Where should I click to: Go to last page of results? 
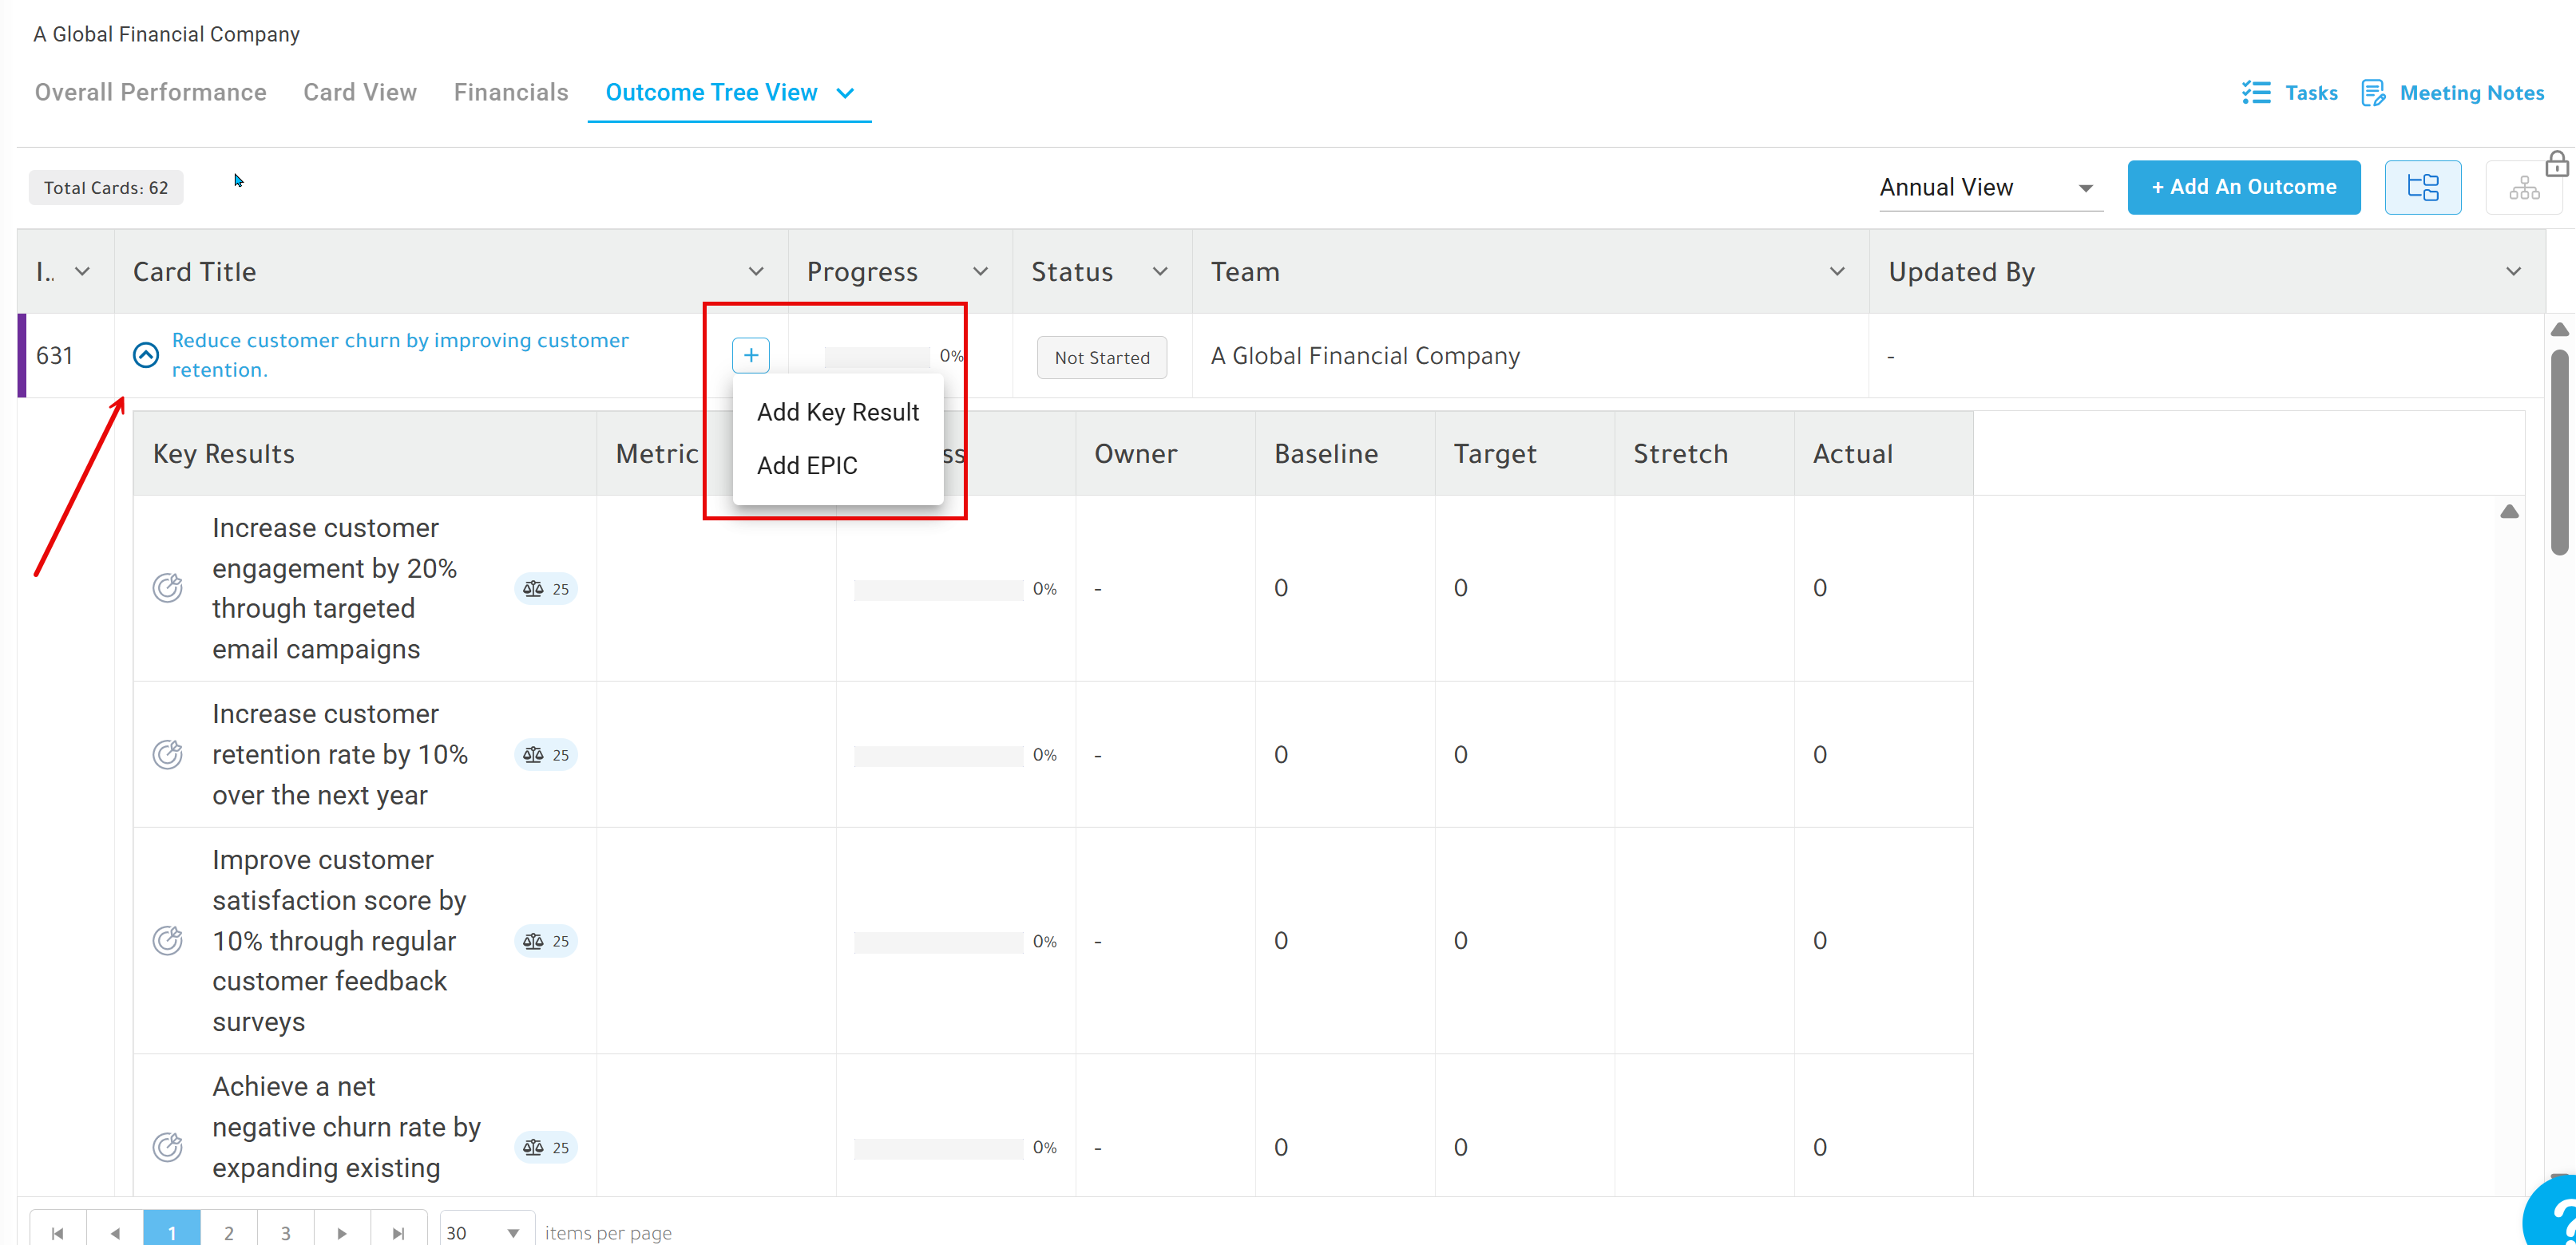tap(399, 1232)
